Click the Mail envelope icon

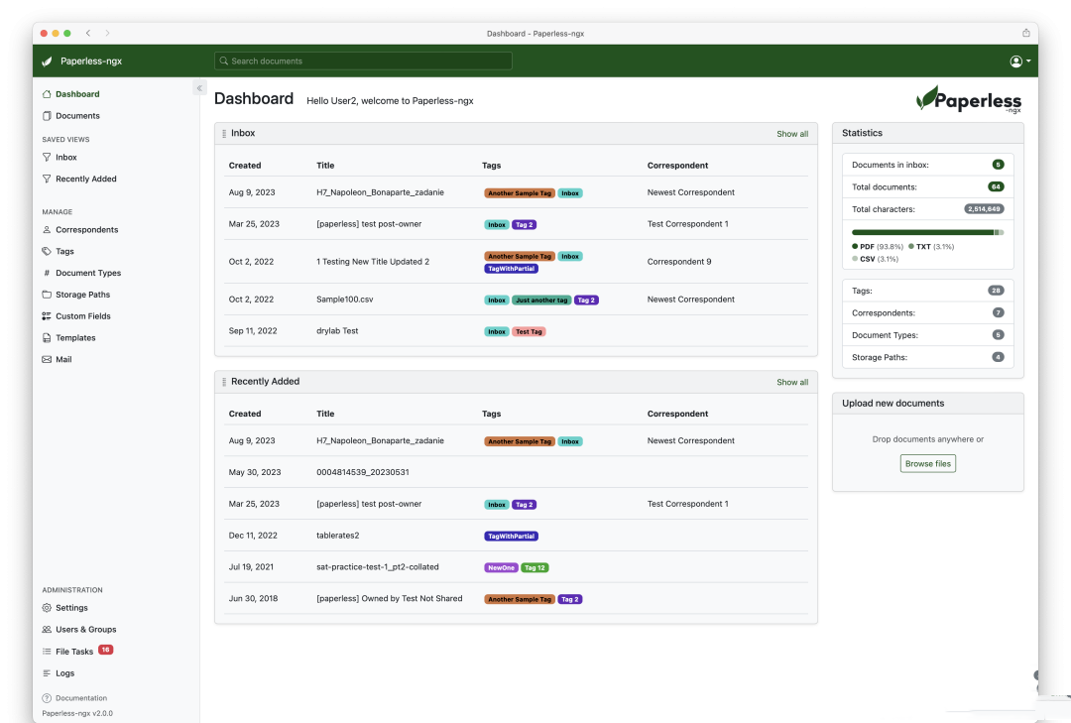point(47,359)
